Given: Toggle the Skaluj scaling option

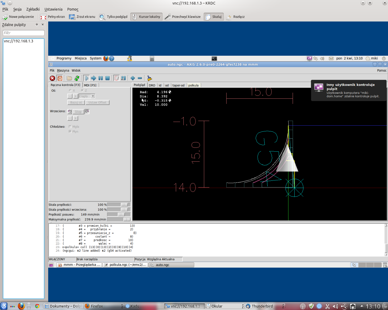Looking at the screenshot, I should coord(214,17).
